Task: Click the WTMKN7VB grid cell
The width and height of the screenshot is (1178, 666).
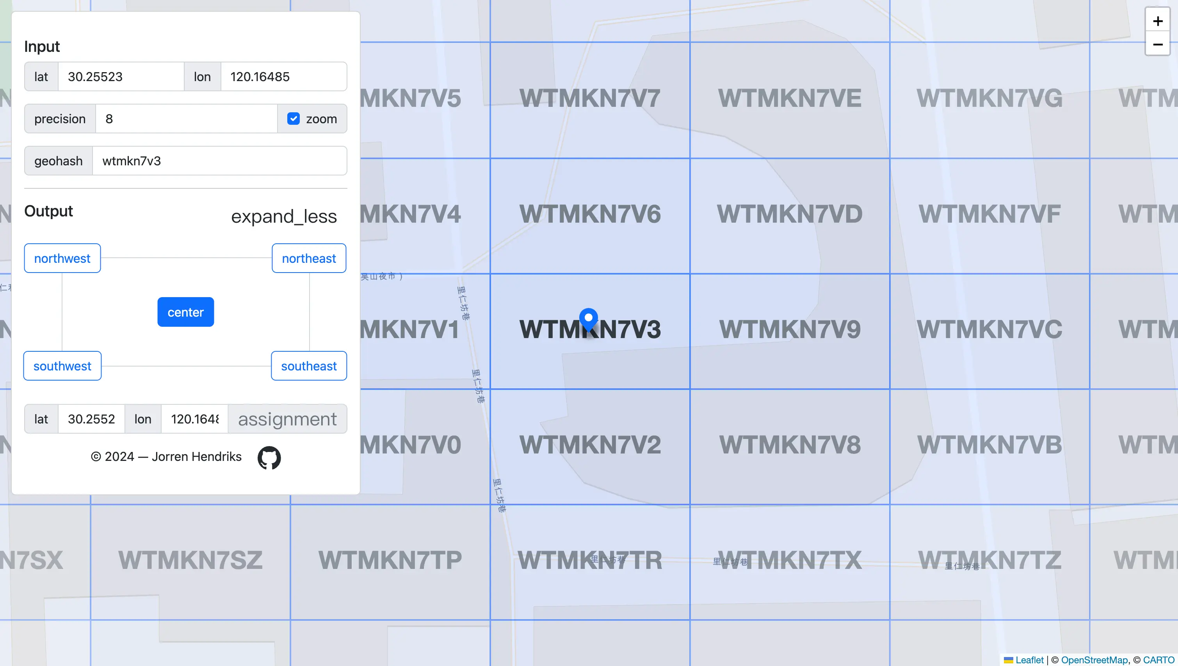Action: 989,447
